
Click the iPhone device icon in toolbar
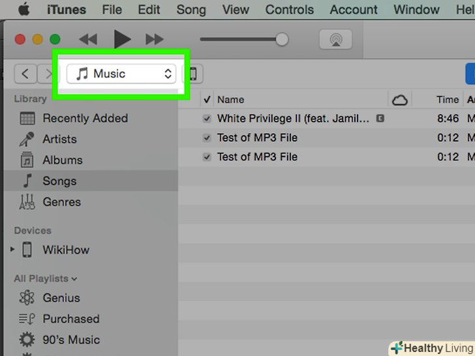[x=192, y=74]
